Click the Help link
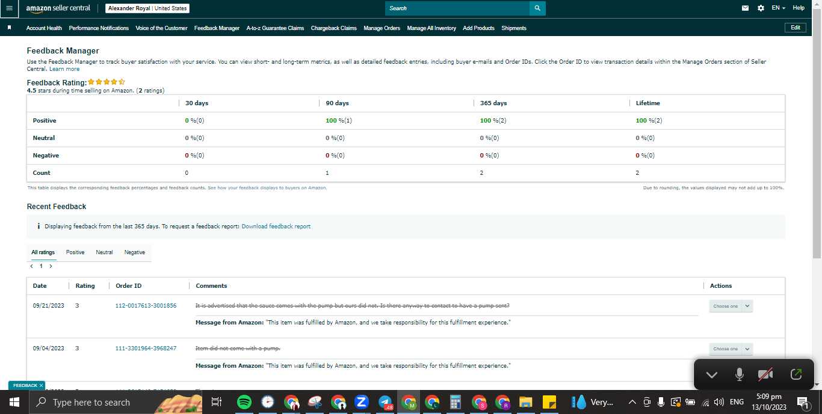Image resolution: width=822 pixels, height=414 pixels. pos(799,8)
